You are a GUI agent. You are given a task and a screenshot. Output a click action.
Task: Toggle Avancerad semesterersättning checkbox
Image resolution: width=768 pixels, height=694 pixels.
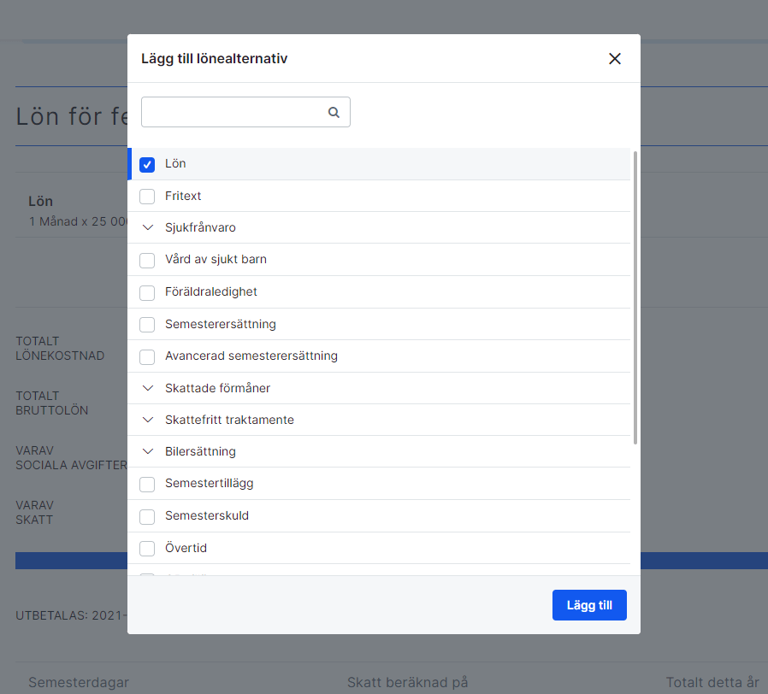(x=147, y=356)
